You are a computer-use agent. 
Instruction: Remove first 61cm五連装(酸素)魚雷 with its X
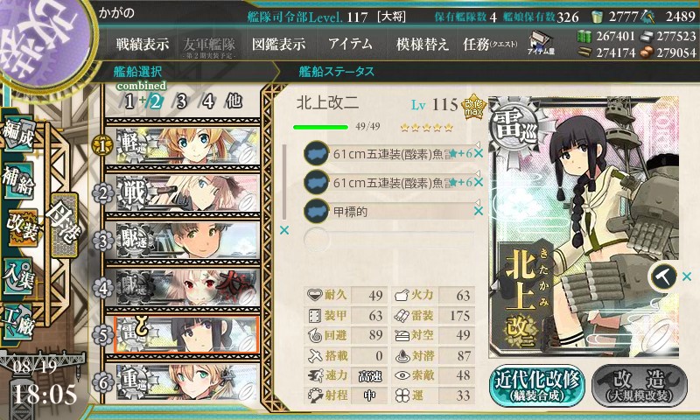(478, 153)
